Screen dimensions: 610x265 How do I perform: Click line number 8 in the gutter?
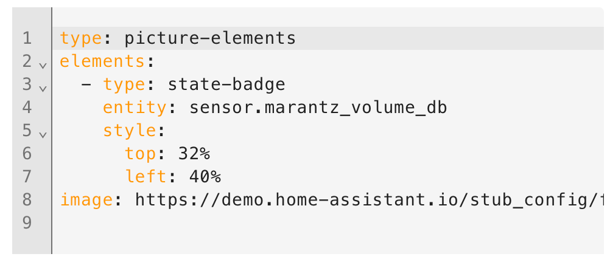tap(27, 200)
